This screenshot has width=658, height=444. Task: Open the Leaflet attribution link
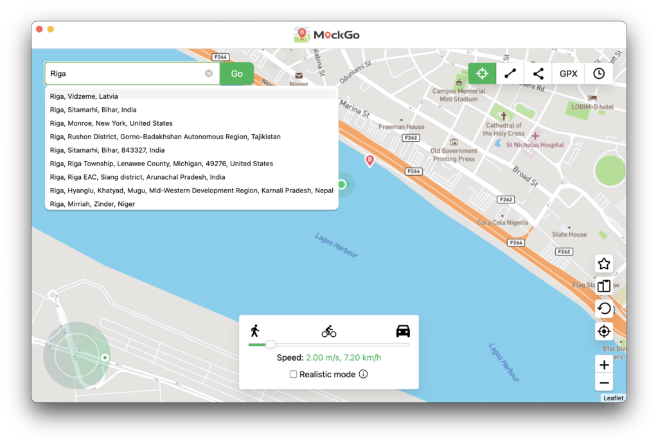[x=613, y=398]
